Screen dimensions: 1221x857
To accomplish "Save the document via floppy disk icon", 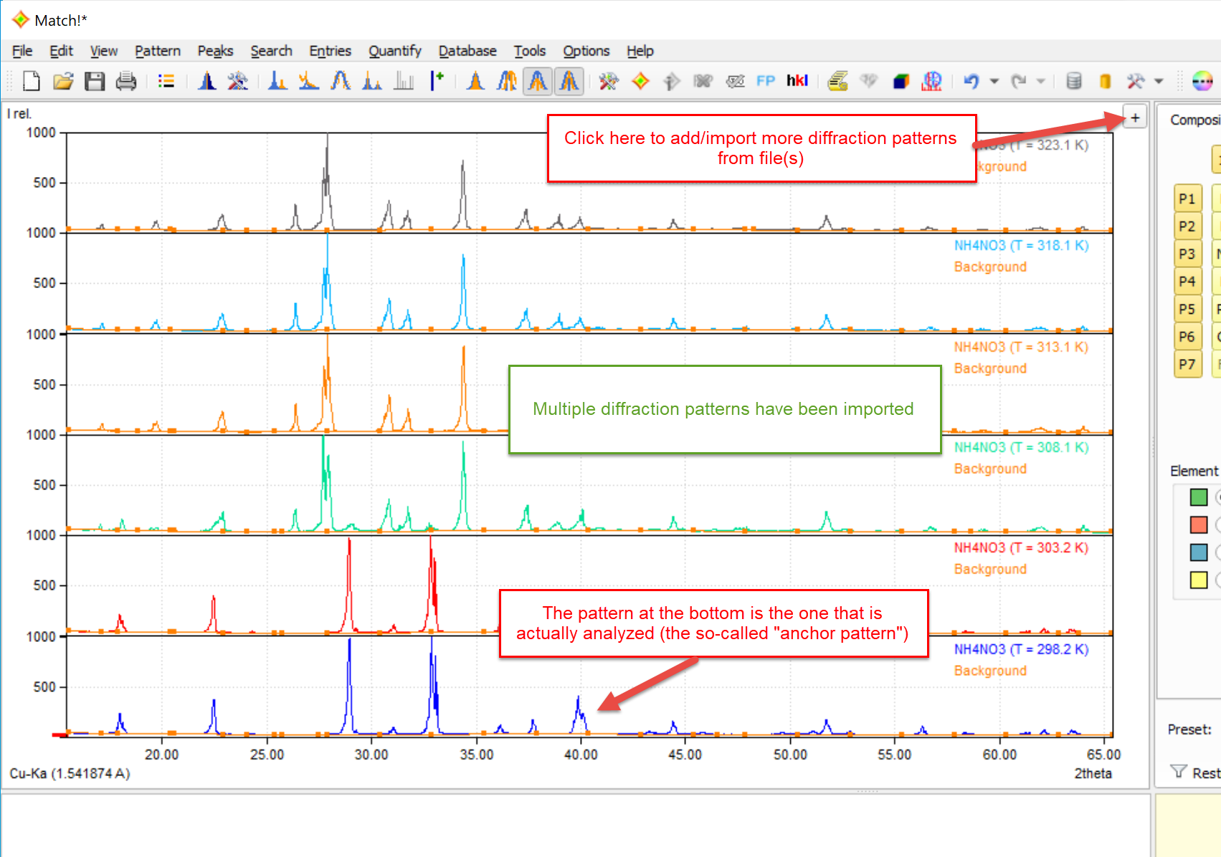I will [95, 81].
